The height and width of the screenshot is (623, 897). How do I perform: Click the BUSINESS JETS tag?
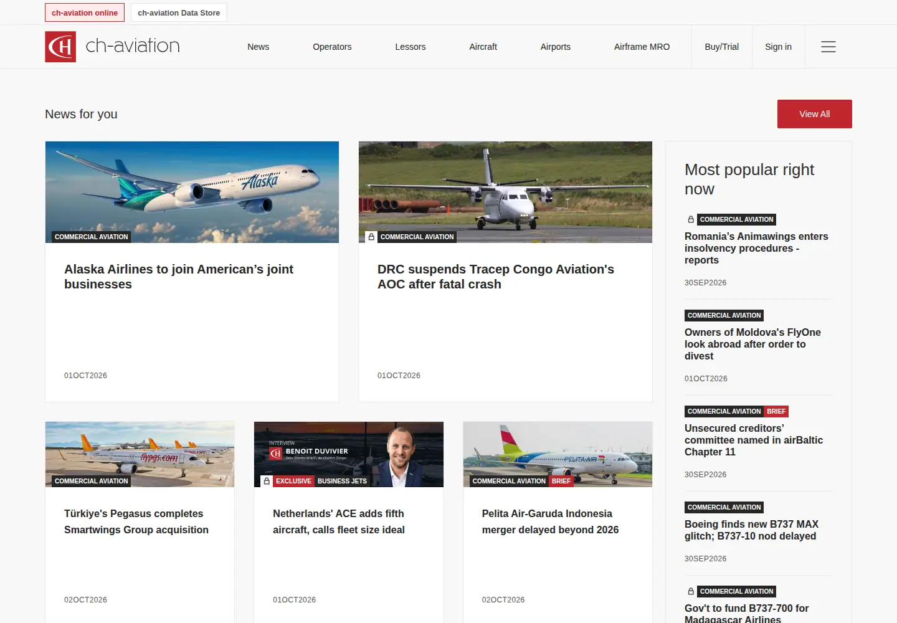tap(342, 481)
